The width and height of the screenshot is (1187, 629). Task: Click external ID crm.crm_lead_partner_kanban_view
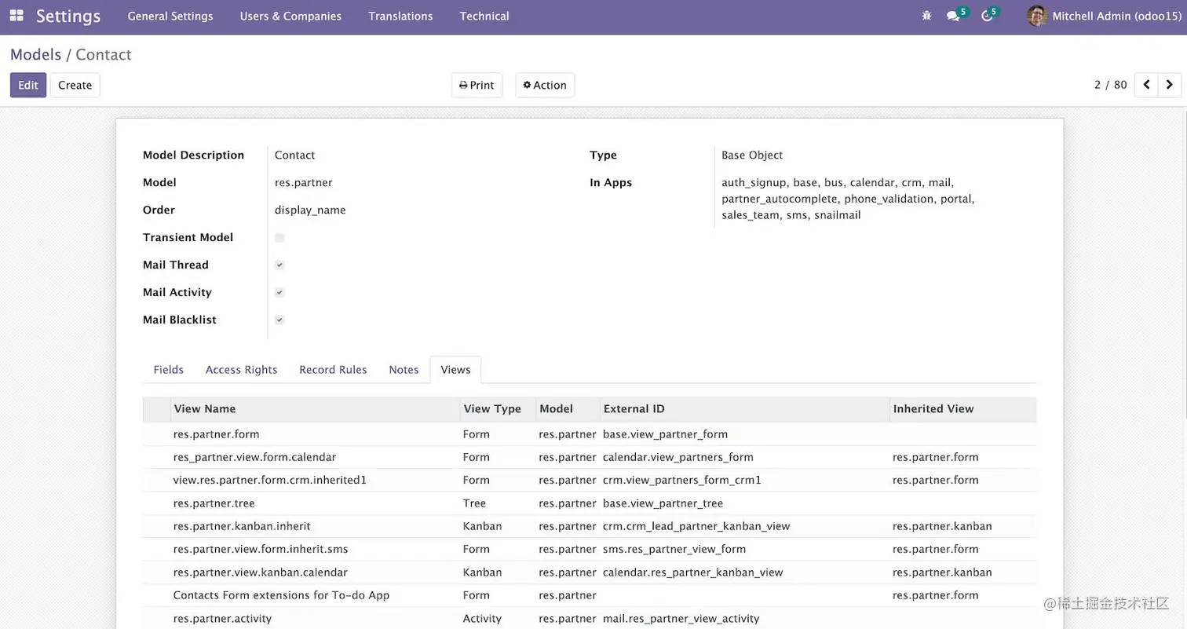point(696,526)
